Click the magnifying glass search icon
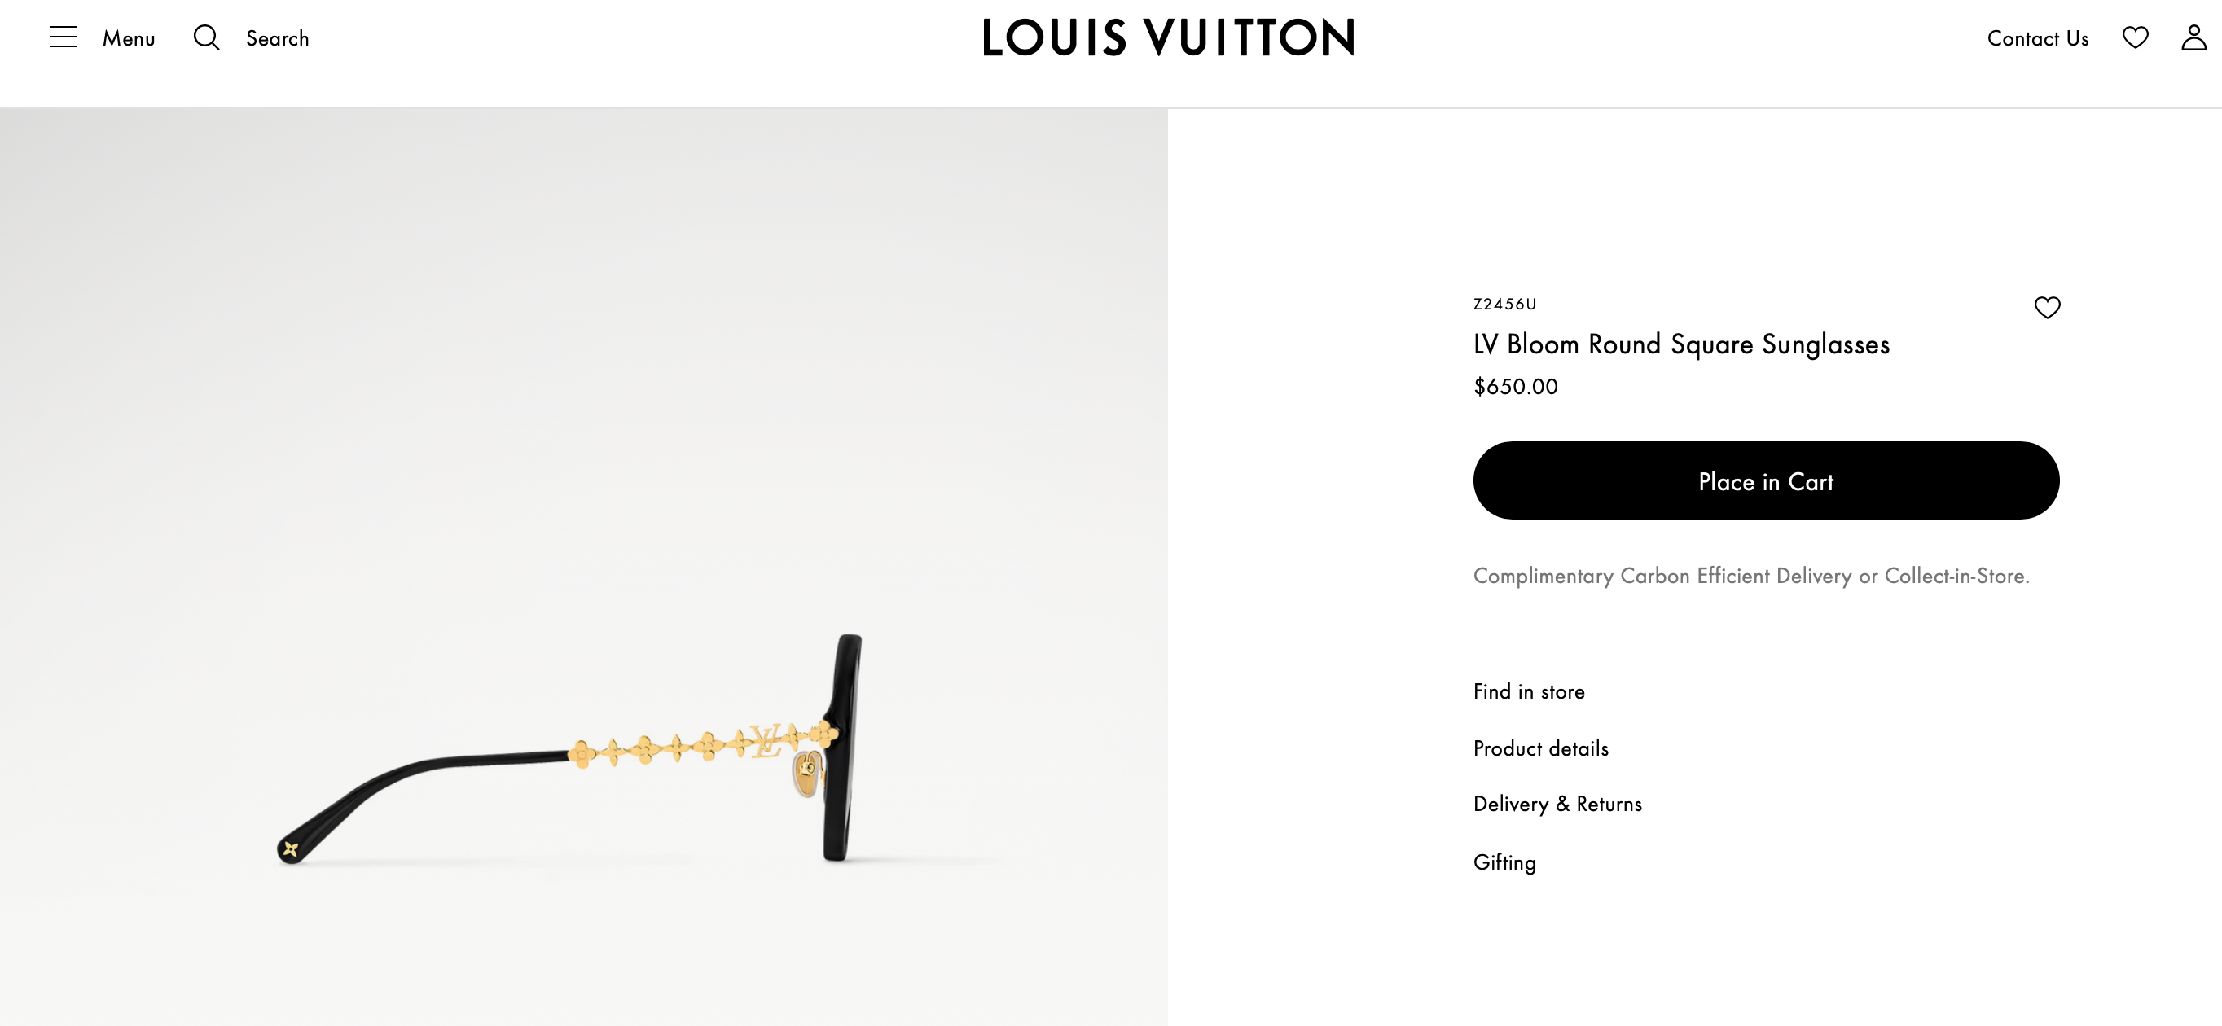 pos(206,37)
